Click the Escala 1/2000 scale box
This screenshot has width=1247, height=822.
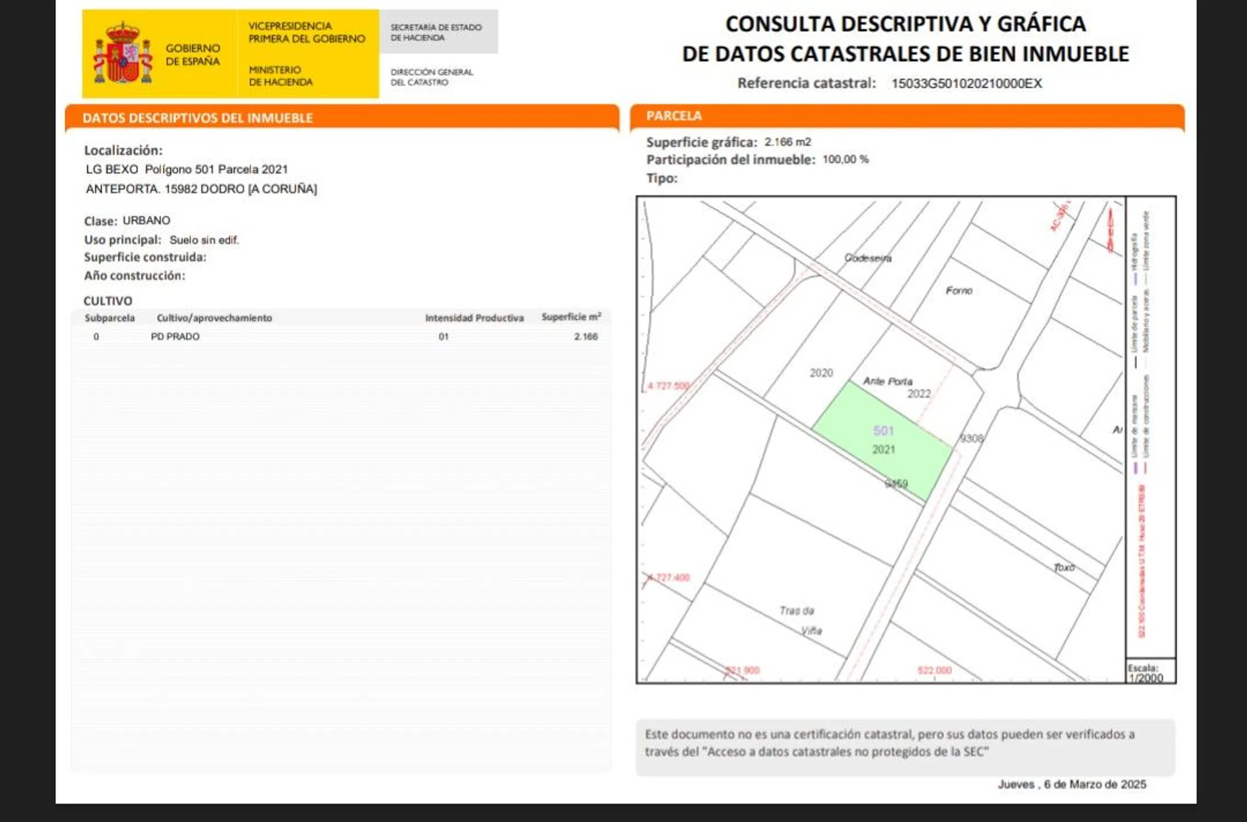pos(1149,672)
